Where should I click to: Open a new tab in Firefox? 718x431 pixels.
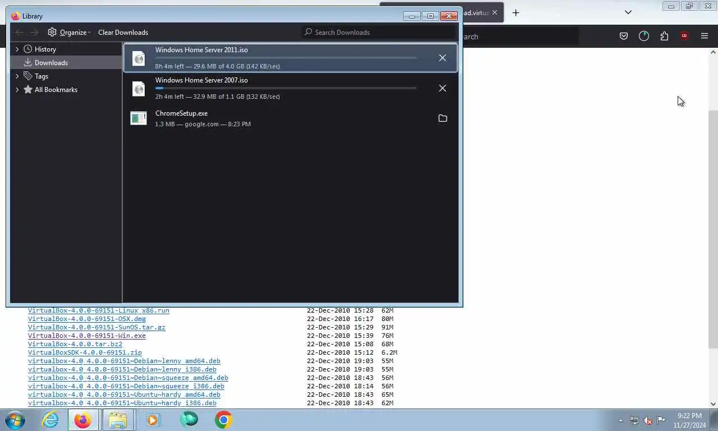(516, 12)
